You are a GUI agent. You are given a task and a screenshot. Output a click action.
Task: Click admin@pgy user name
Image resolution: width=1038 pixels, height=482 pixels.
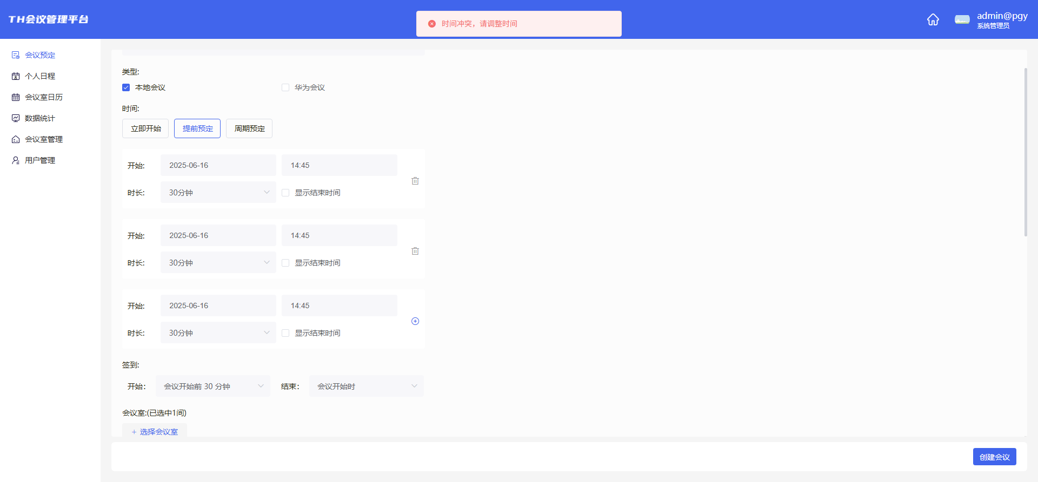[x=1002, y=16]
